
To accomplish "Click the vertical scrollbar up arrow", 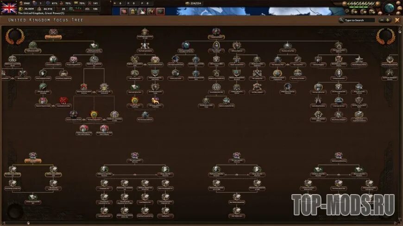I will click(x=400, y=28).
